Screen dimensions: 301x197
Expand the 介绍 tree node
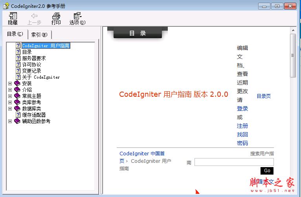pos(10,90)
